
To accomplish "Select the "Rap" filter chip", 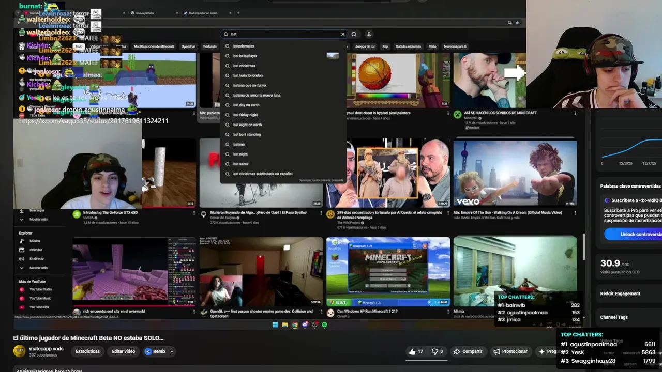I will point(385,47).
